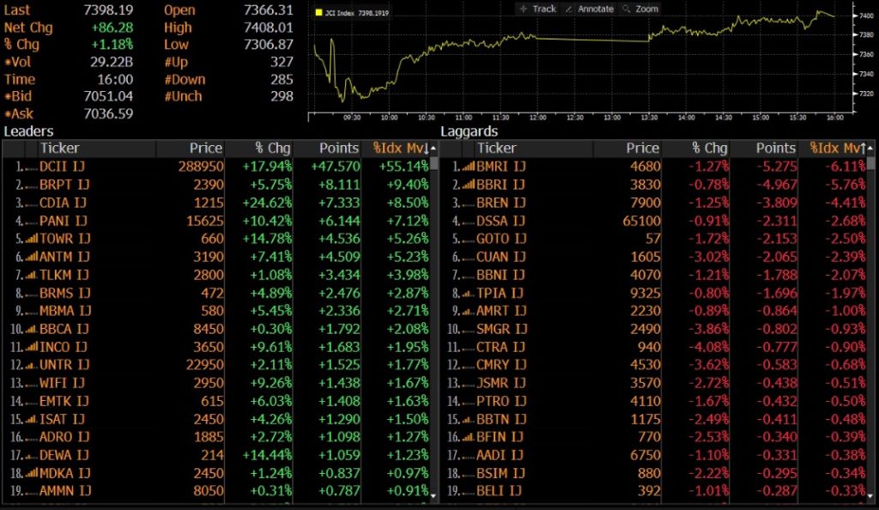Click the Net Chg value +86.28
Screen dimensions: 879x510
pyautogui.click(x=112, y=28)
